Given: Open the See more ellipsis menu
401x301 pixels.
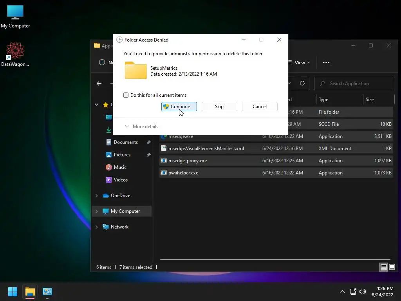Looking at the screenshot, I should pos(326,63).
